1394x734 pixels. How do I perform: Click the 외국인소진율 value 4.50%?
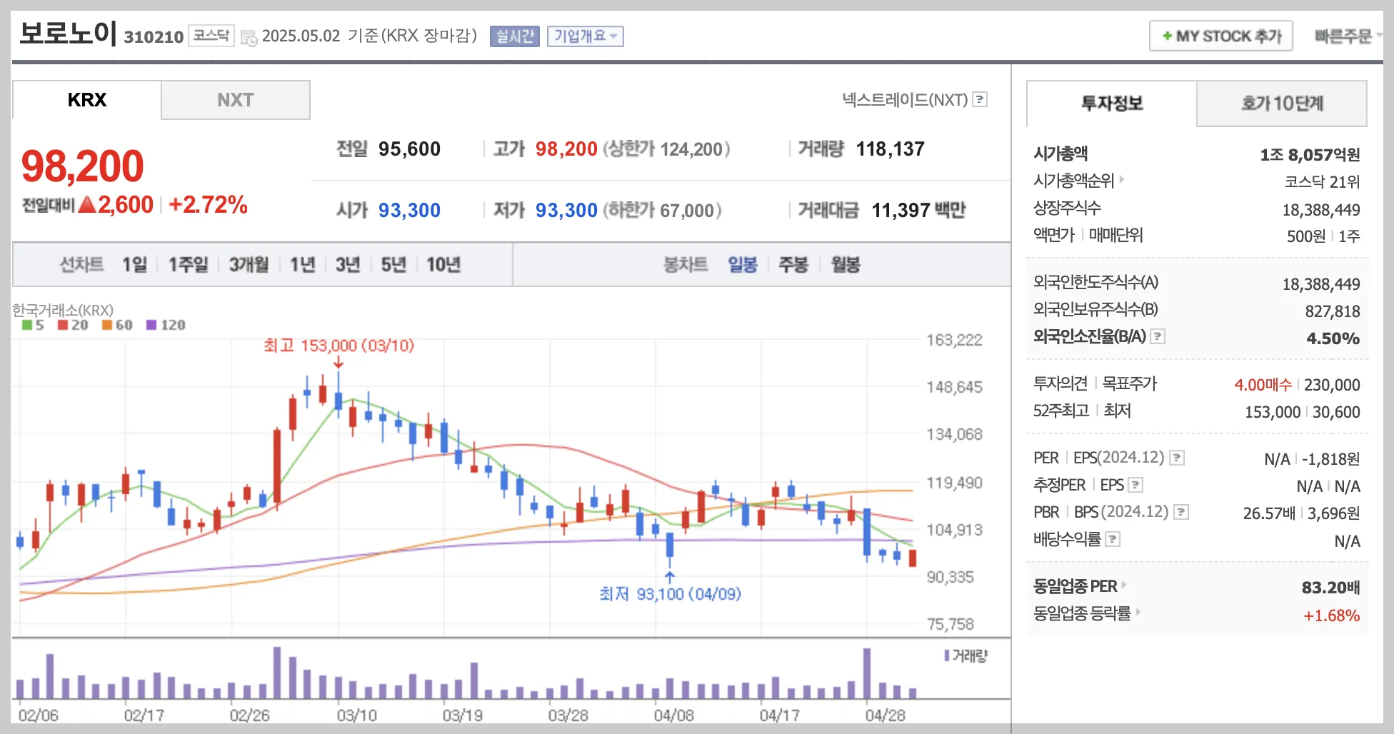[x=1333, y=338]
